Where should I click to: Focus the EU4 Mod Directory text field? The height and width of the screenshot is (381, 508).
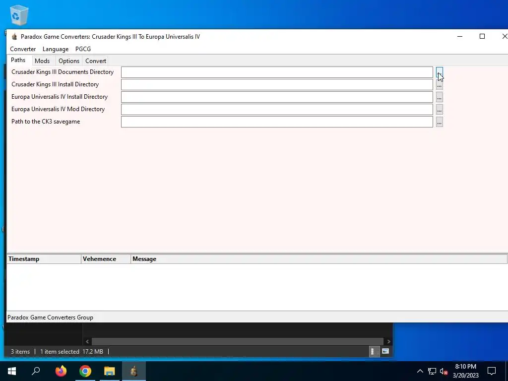[277, 109]
